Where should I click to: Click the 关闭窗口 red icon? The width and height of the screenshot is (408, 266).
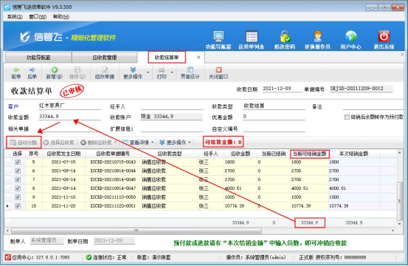pos(218,69)
